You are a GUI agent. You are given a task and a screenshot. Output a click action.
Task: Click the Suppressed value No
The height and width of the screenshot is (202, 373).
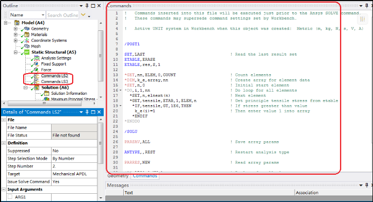(x=74, y=151)
